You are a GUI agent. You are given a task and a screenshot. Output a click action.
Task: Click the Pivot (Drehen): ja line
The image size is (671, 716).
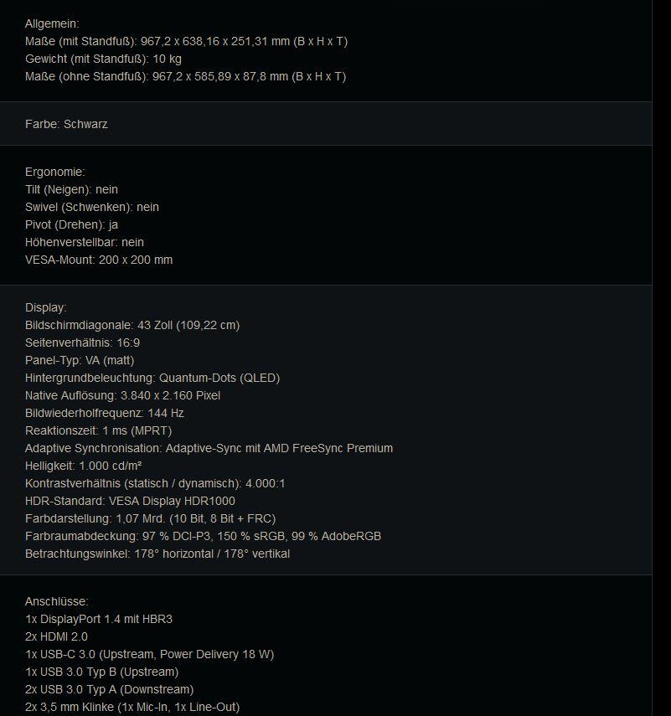click(x=71, y=224)
